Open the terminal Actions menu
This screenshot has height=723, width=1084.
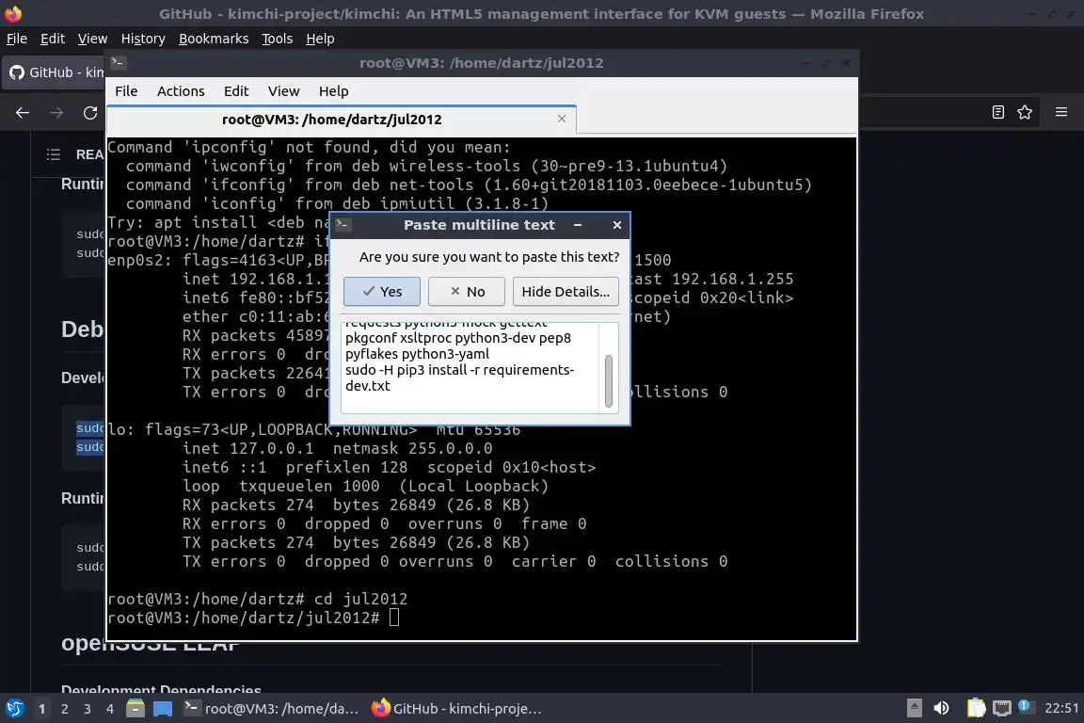181,91
